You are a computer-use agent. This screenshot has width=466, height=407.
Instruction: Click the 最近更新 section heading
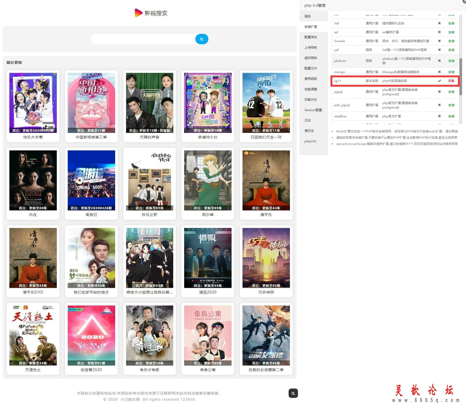(x=14, y=62)
